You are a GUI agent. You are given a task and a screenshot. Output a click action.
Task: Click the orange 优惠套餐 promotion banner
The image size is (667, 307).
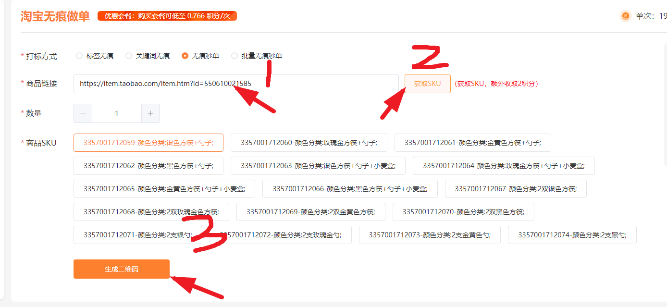167,16
